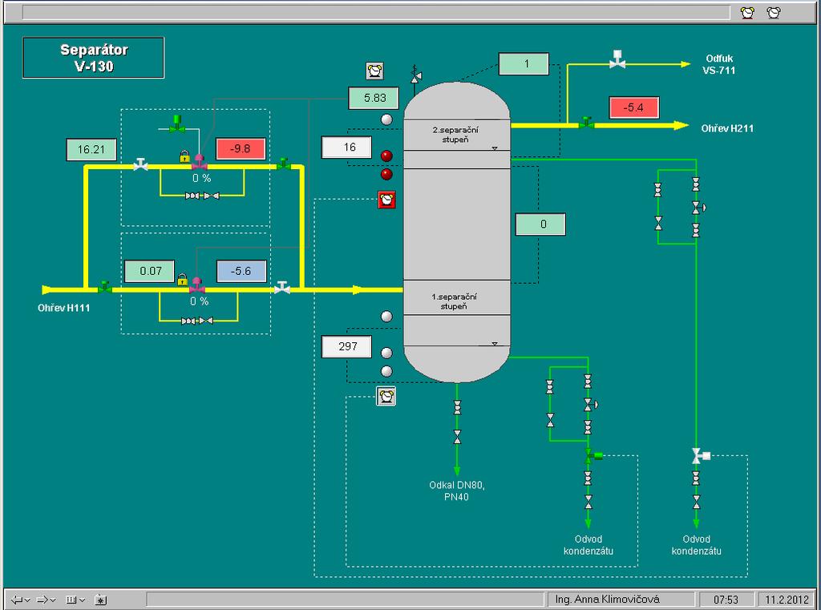Select the pink control valve near -9.8 value
The image size is (821, 610).
click(x=200, y=162)
